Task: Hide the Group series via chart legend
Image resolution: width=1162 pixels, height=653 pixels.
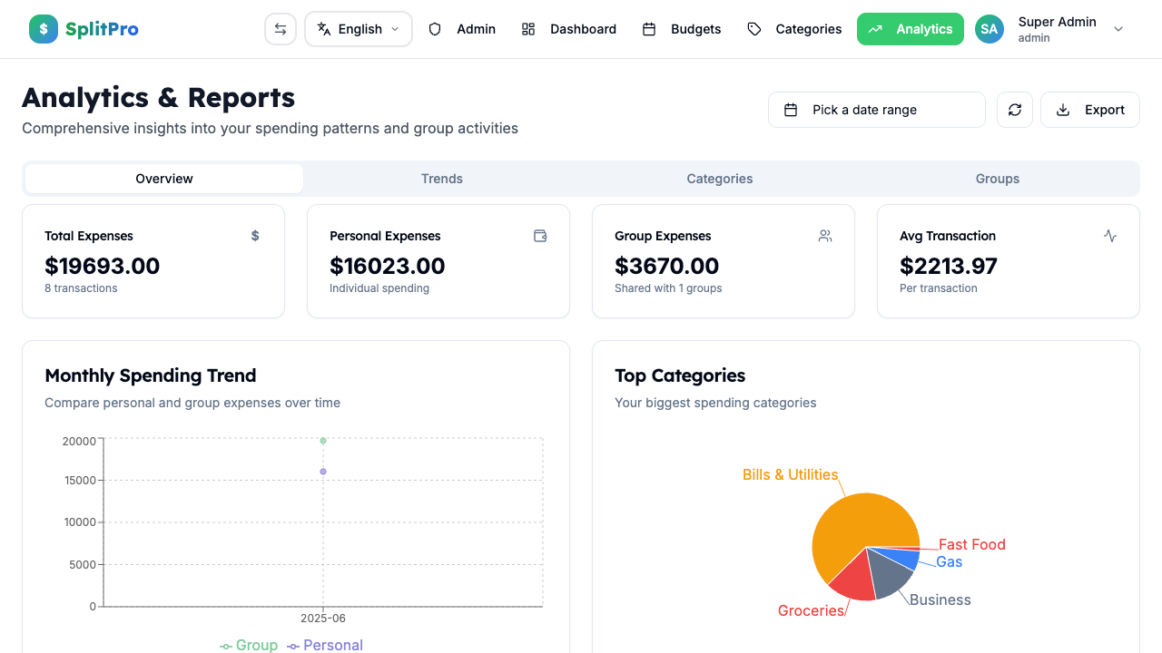Action: pyautogui.click(x=248, y=645)
